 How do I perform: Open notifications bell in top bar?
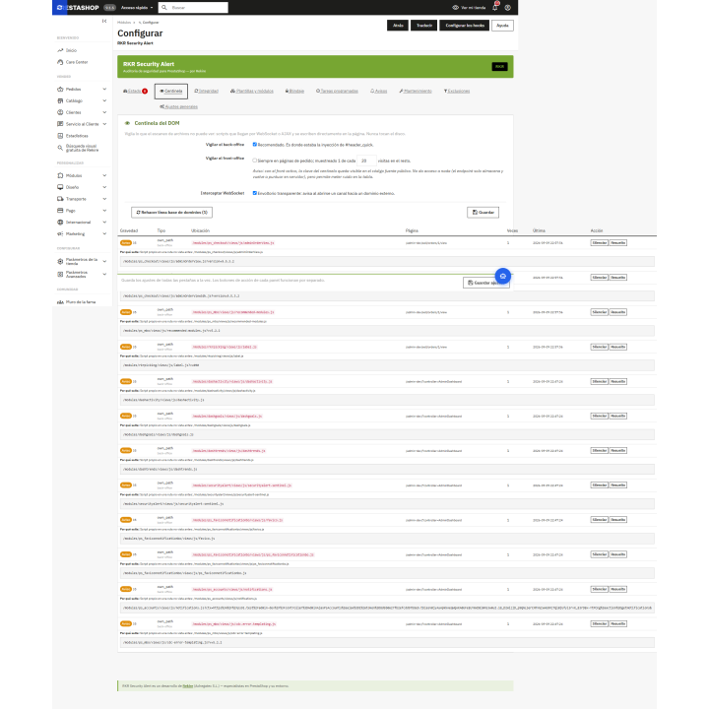click(x=495, y=7)
